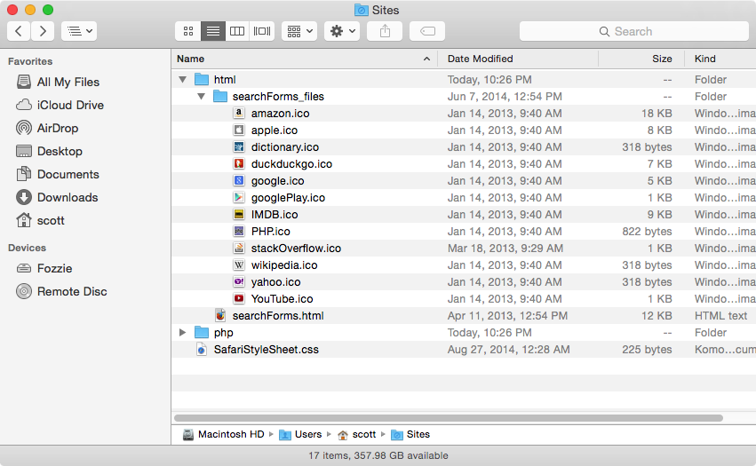This screenshot has height=466, width=756.
Task: Select the wikipedia.ico file icon
Action: [239, 265]
